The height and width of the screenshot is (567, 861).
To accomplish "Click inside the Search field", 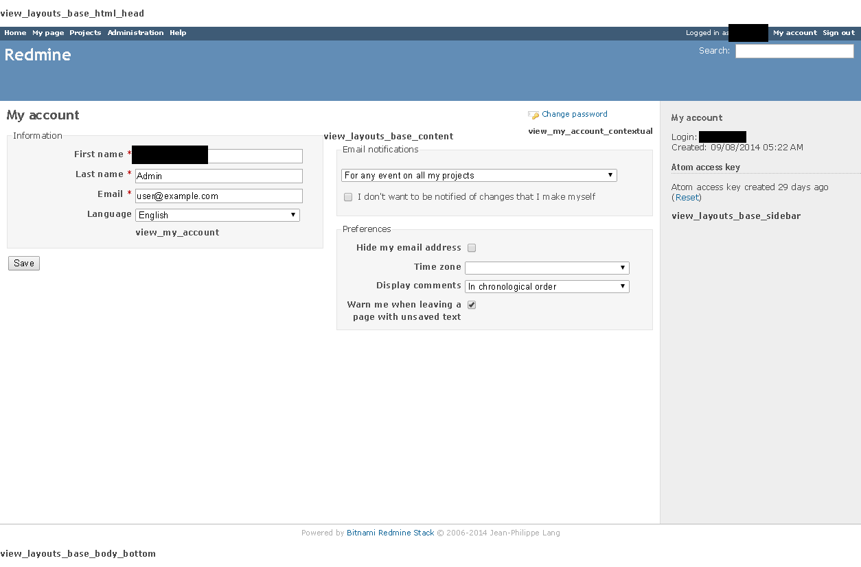I will point(794,51).
